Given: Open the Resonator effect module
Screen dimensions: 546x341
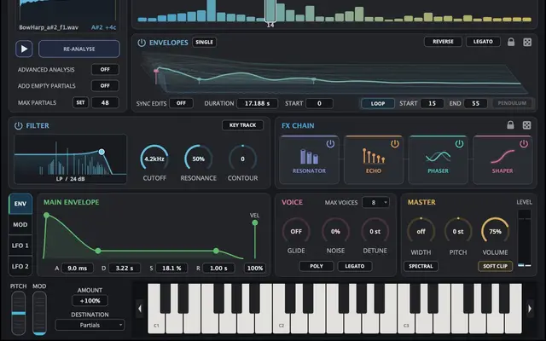Looking at the screenshot, I should coord(309,160).
